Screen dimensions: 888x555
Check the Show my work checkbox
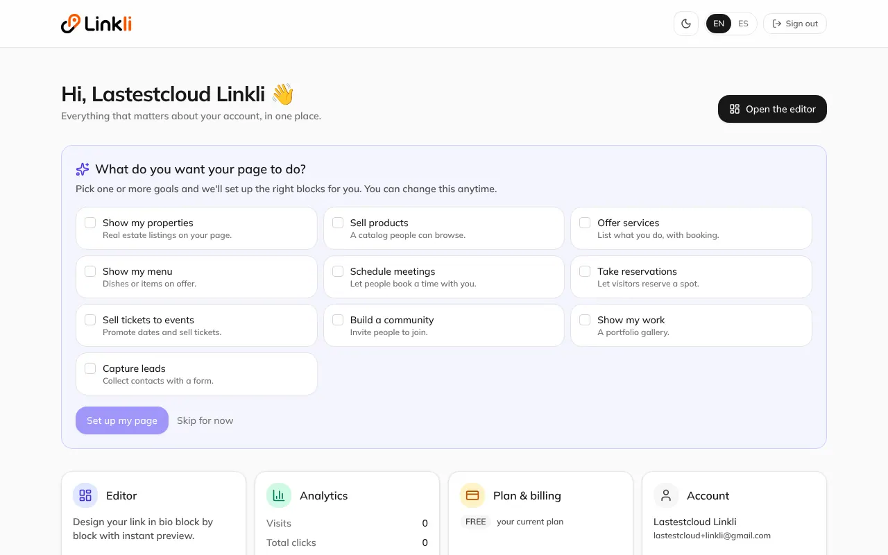[x=585, y=320]
